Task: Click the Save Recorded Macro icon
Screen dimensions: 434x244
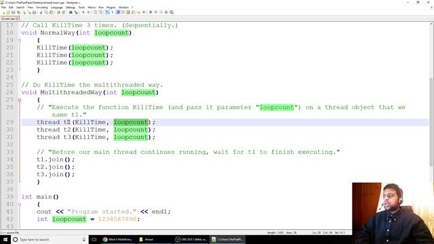Action: tap(172, 12)
